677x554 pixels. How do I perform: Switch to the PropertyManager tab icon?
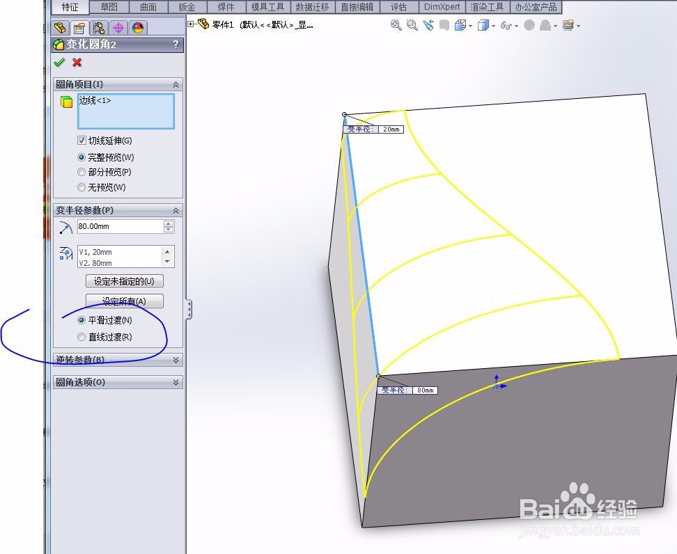click(x=79, y=28)
